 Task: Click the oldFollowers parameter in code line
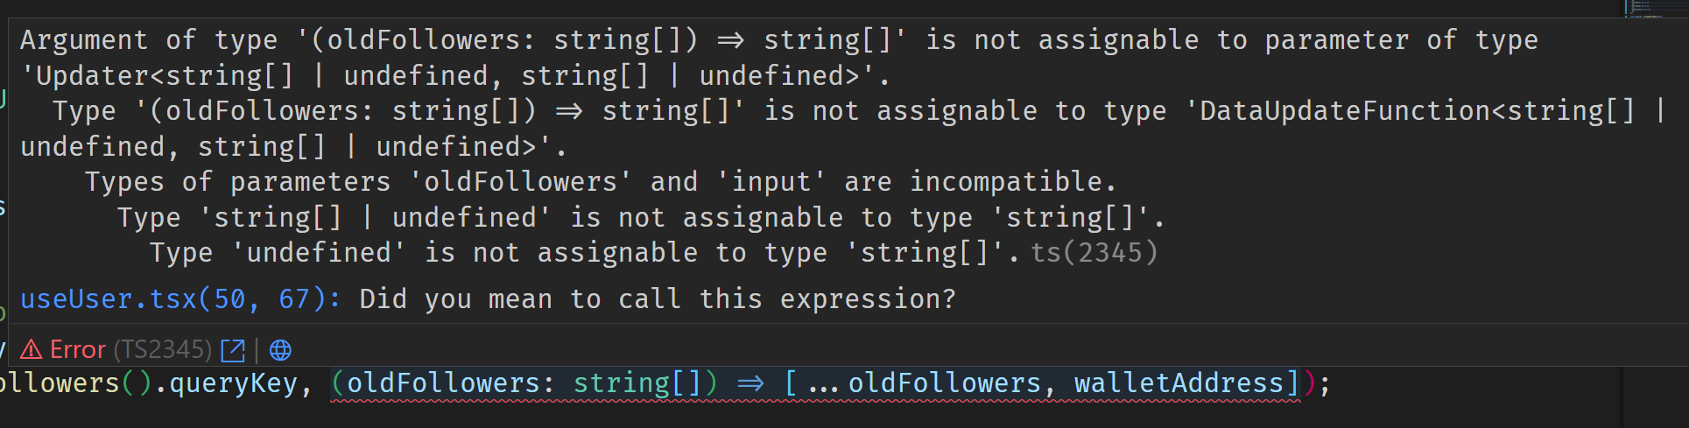pyautogui.click(x=443, y=383)
